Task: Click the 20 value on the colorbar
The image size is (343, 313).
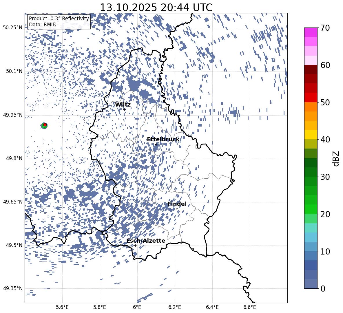Action: (325, 214)
